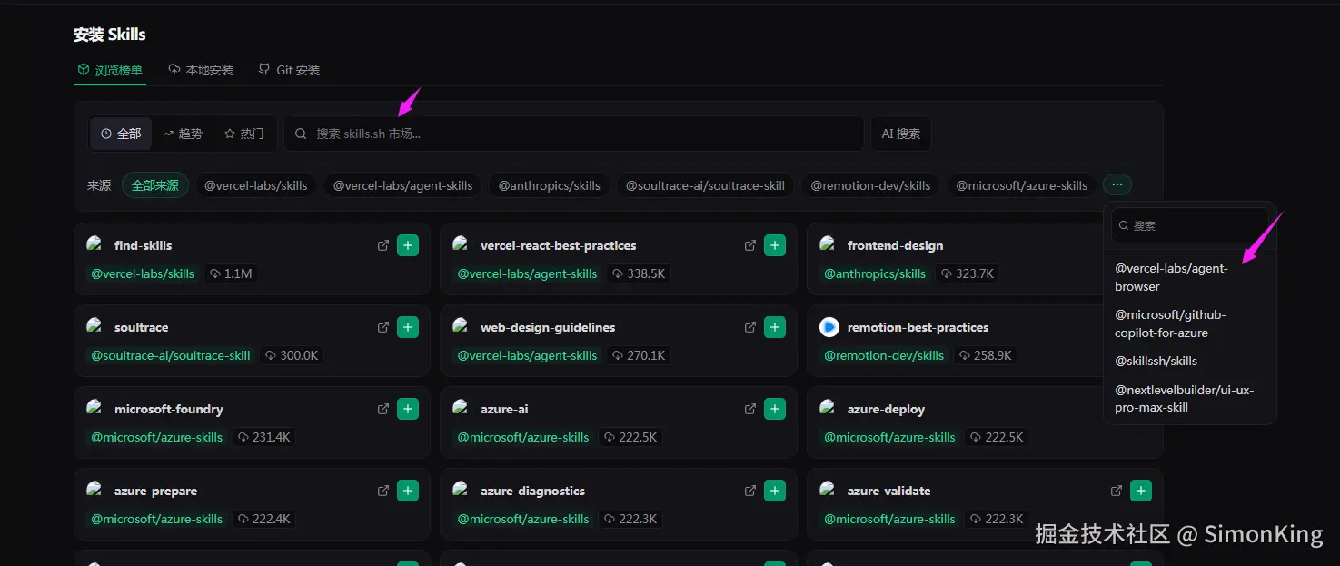Open microsoft-foundry external link icon

point(383,409)
